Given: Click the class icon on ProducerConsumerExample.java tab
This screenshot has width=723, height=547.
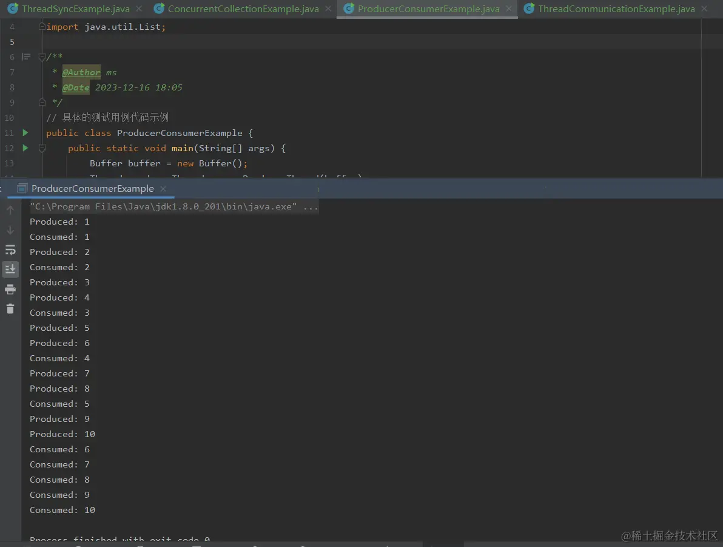Looking at the screenshot, I should [349, 8].
